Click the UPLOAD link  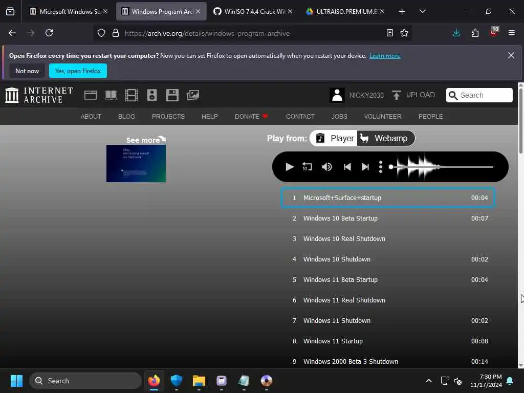413,95
